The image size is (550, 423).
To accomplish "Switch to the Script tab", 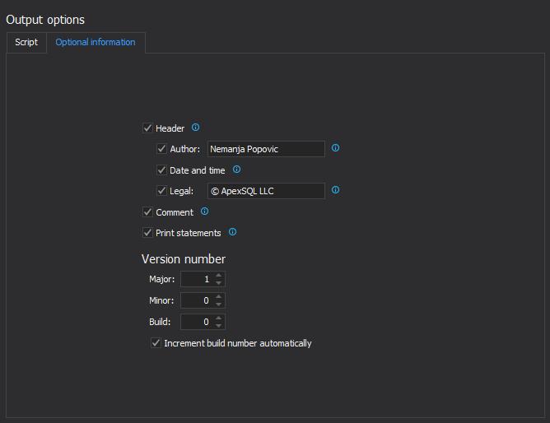I will tap(26, 42).
